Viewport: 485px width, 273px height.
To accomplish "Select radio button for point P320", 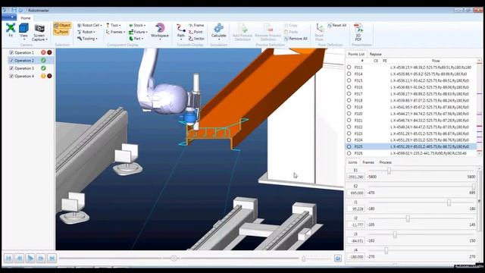I will pos(349,114).
